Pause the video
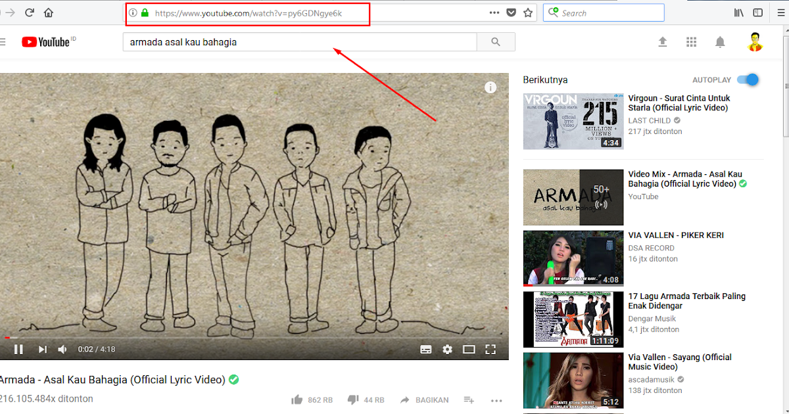789x414 pixels. [18, 350]
